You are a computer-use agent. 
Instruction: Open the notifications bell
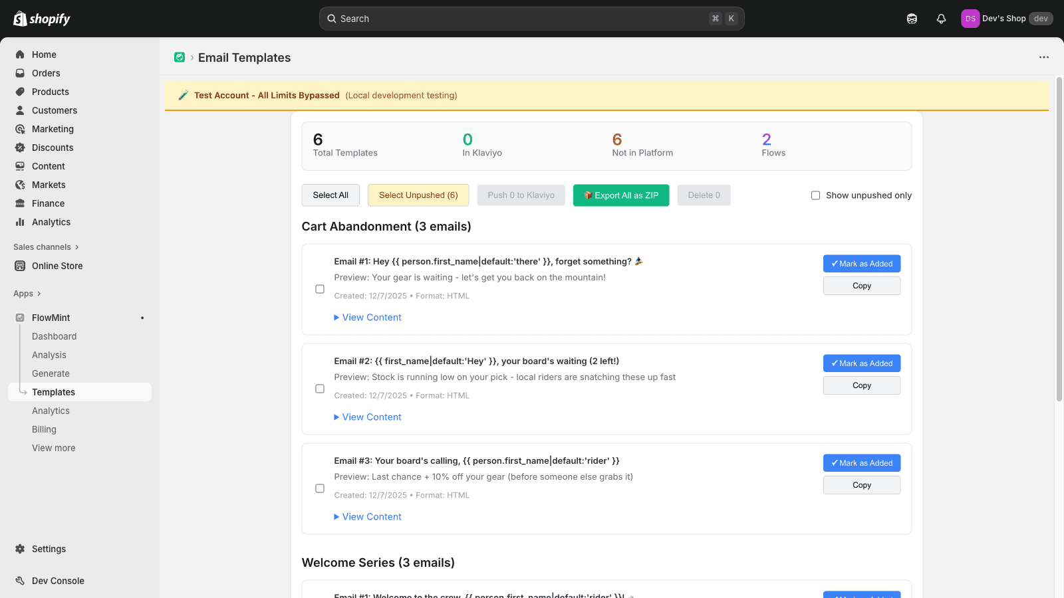coord(941,18)
